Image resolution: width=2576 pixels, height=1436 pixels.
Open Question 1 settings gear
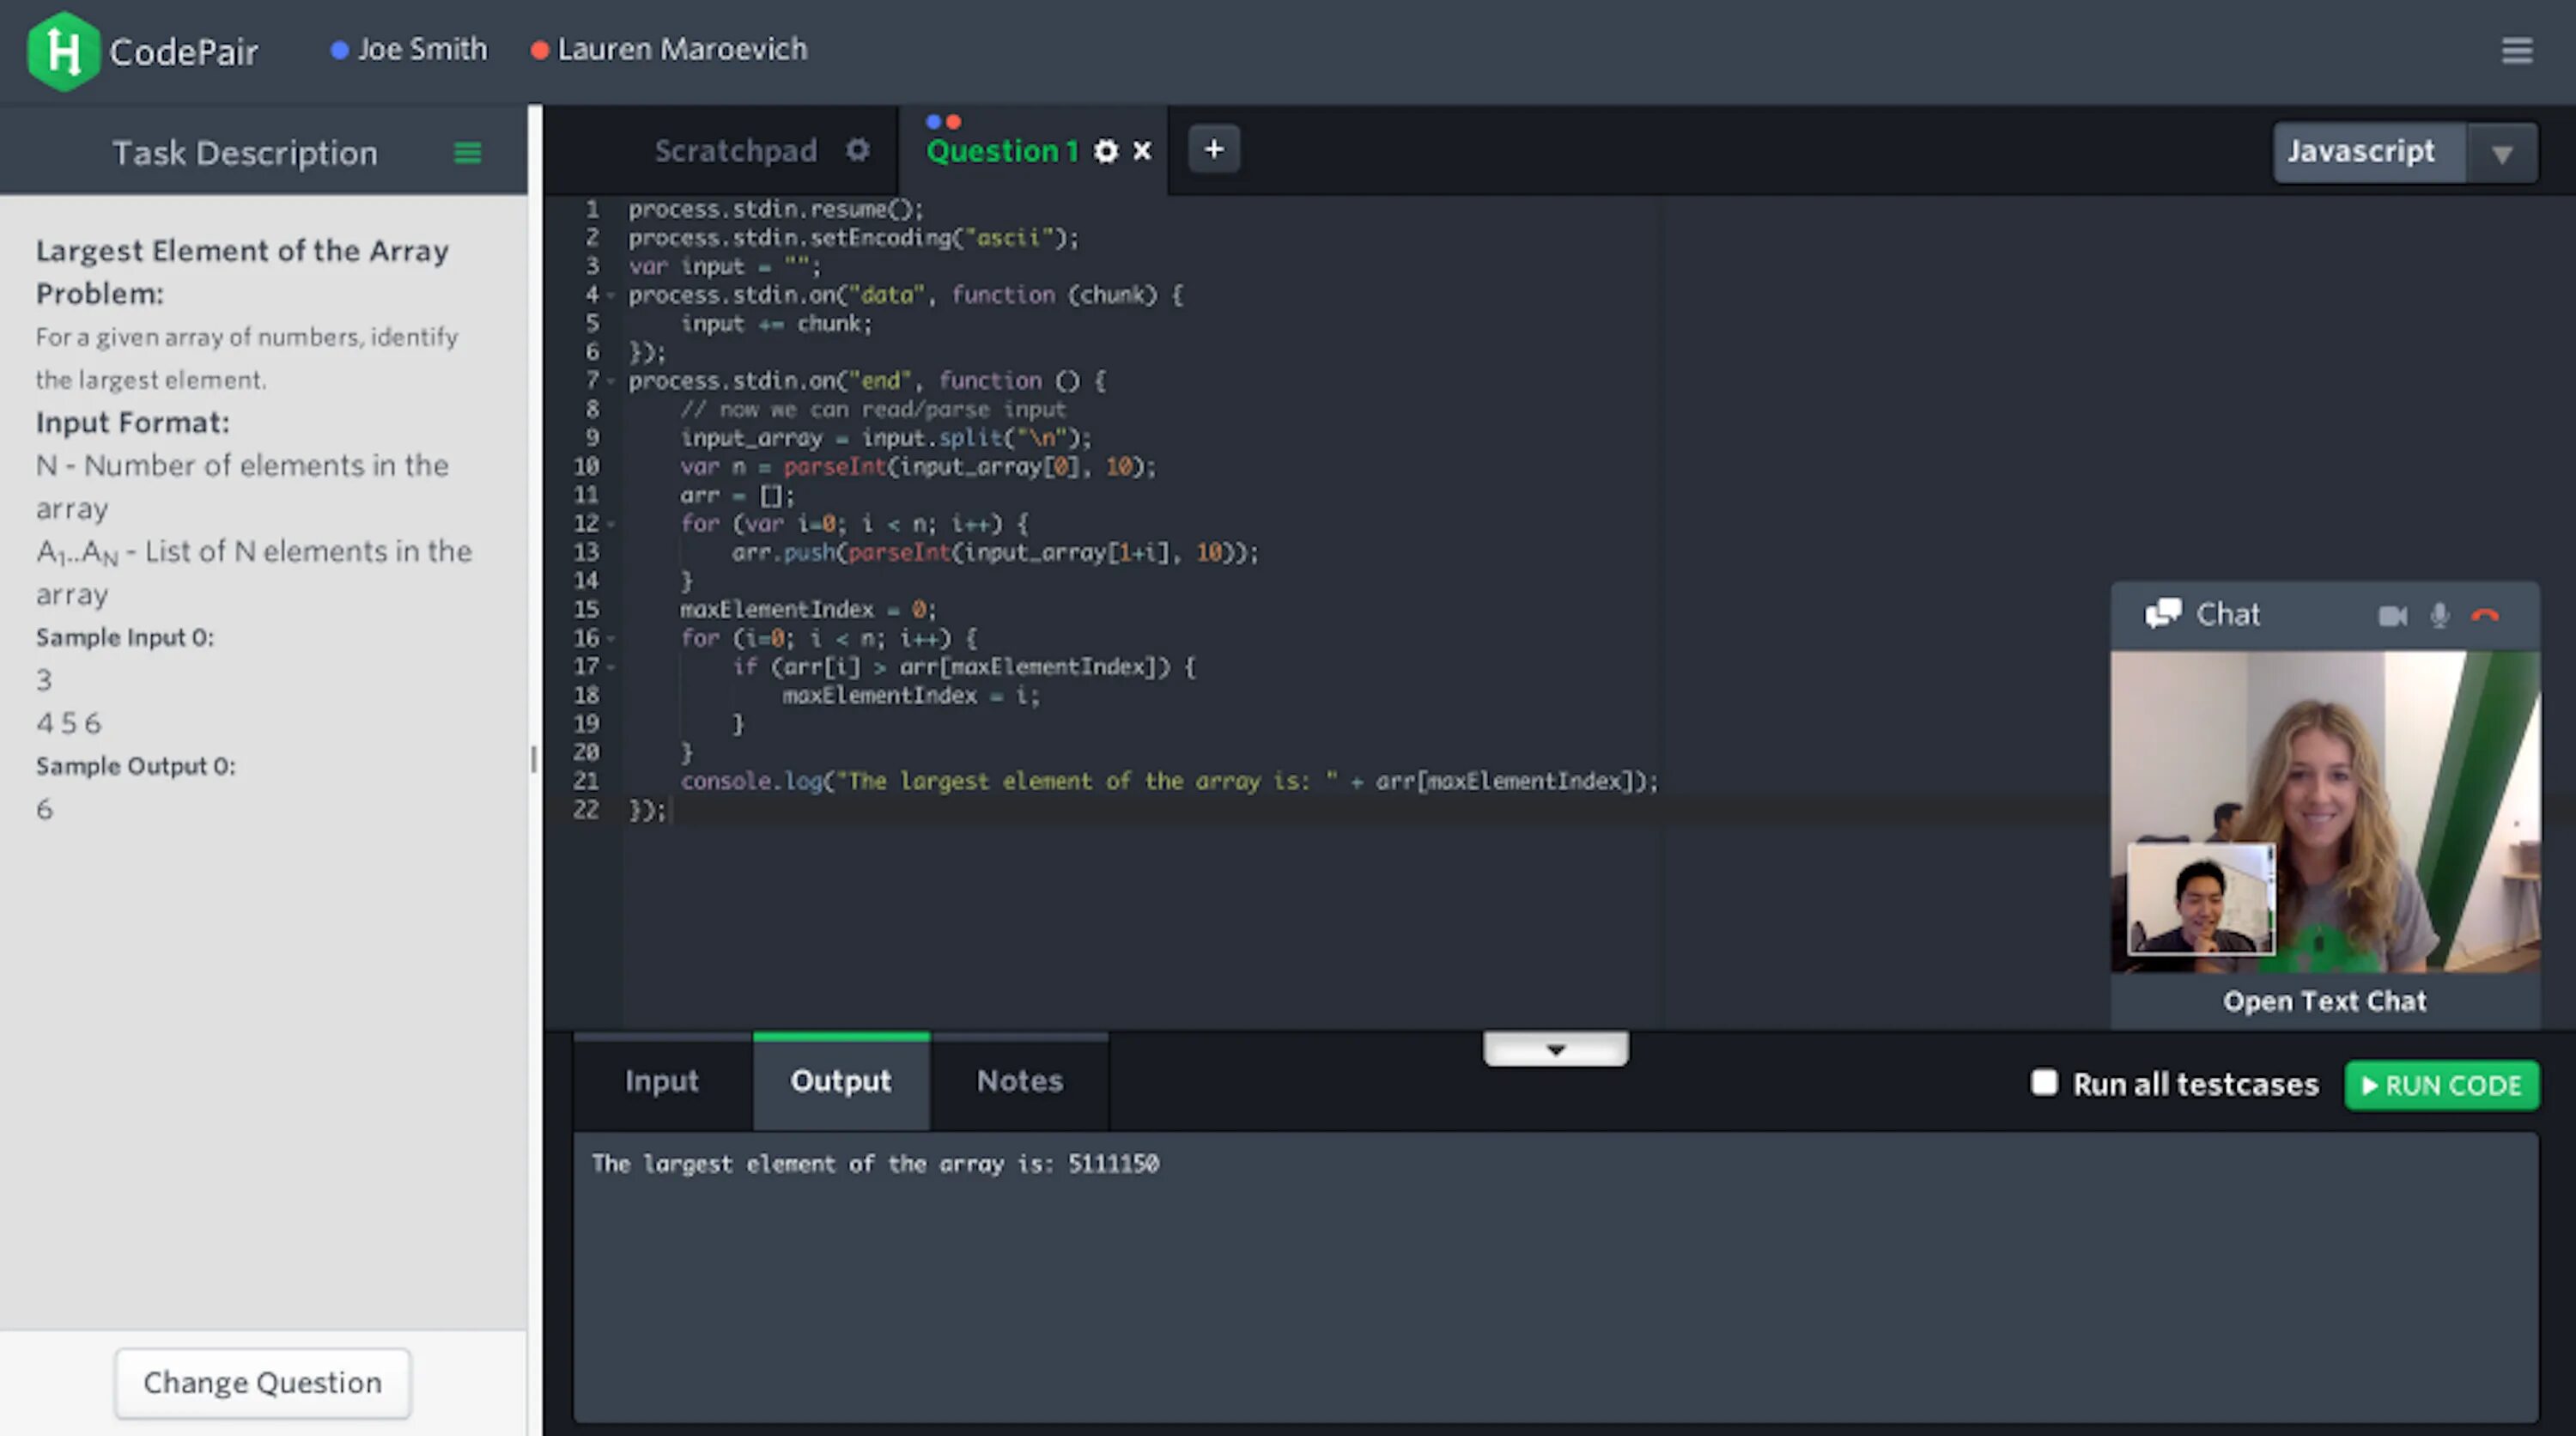click(1105, 151)
